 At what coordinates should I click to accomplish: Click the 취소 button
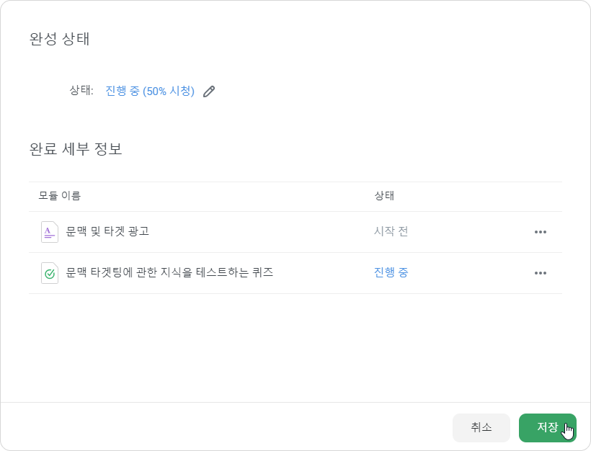pyautogui.click(x=481, y=428)
